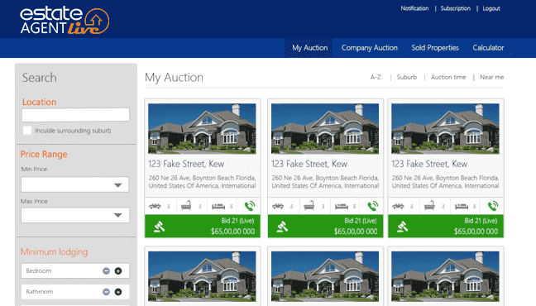Open the Max Price dropdown
The image size is (536, 306).
[75, 215]
